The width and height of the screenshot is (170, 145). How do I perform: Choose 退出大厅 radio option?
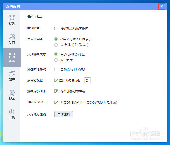(x=56, y=60)
